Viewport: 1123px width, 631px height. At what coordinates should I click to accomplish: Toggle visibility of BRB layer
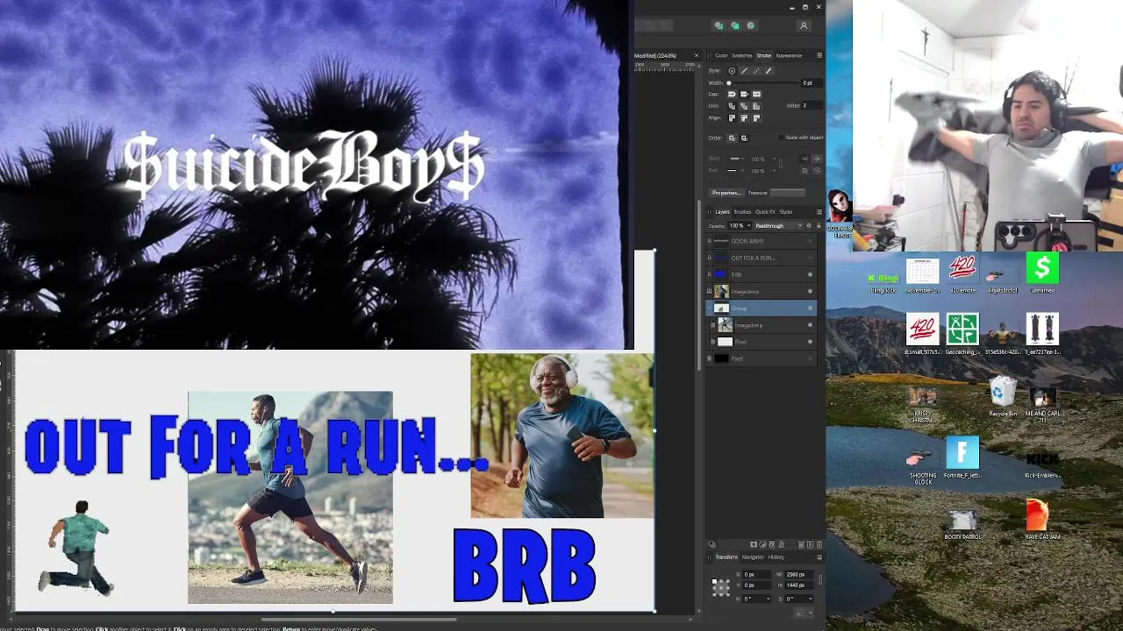tap(810, 274)
